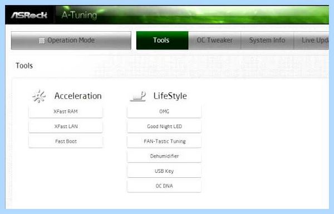Open the OC DNA tool
This screenshot has height=214, width=334.
coord(164,186)
